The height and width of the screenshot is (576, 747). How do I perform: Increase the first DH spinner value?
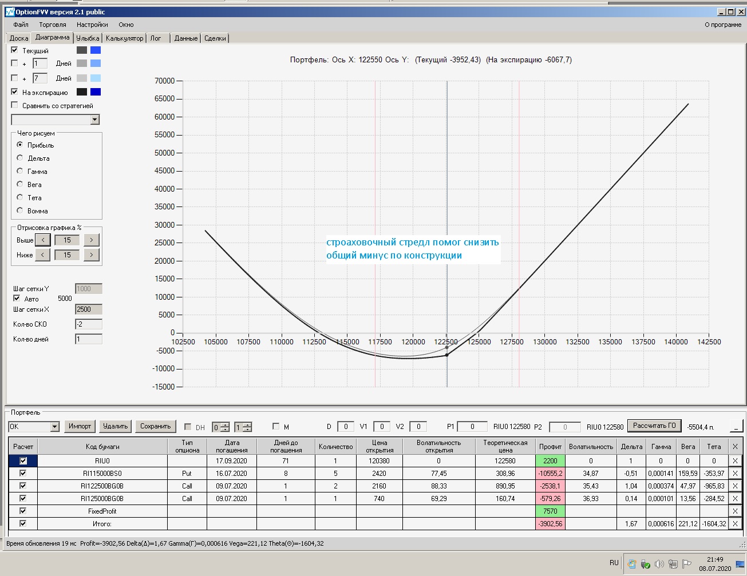coord(225,424)
